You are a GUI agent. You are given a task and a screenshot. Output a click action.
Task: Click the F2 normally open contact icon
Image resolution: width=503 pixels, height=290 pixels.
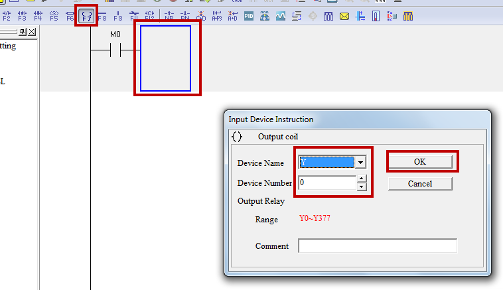(7, 16)
